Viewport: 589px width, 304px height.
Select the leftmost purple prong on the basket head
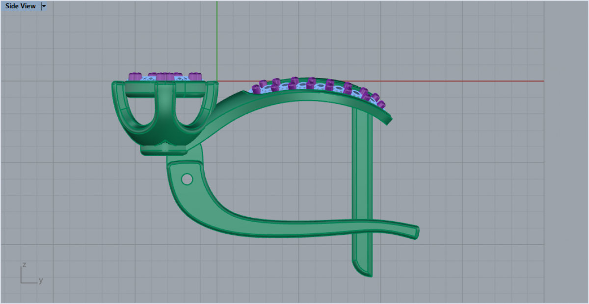(x=134, y=76)
